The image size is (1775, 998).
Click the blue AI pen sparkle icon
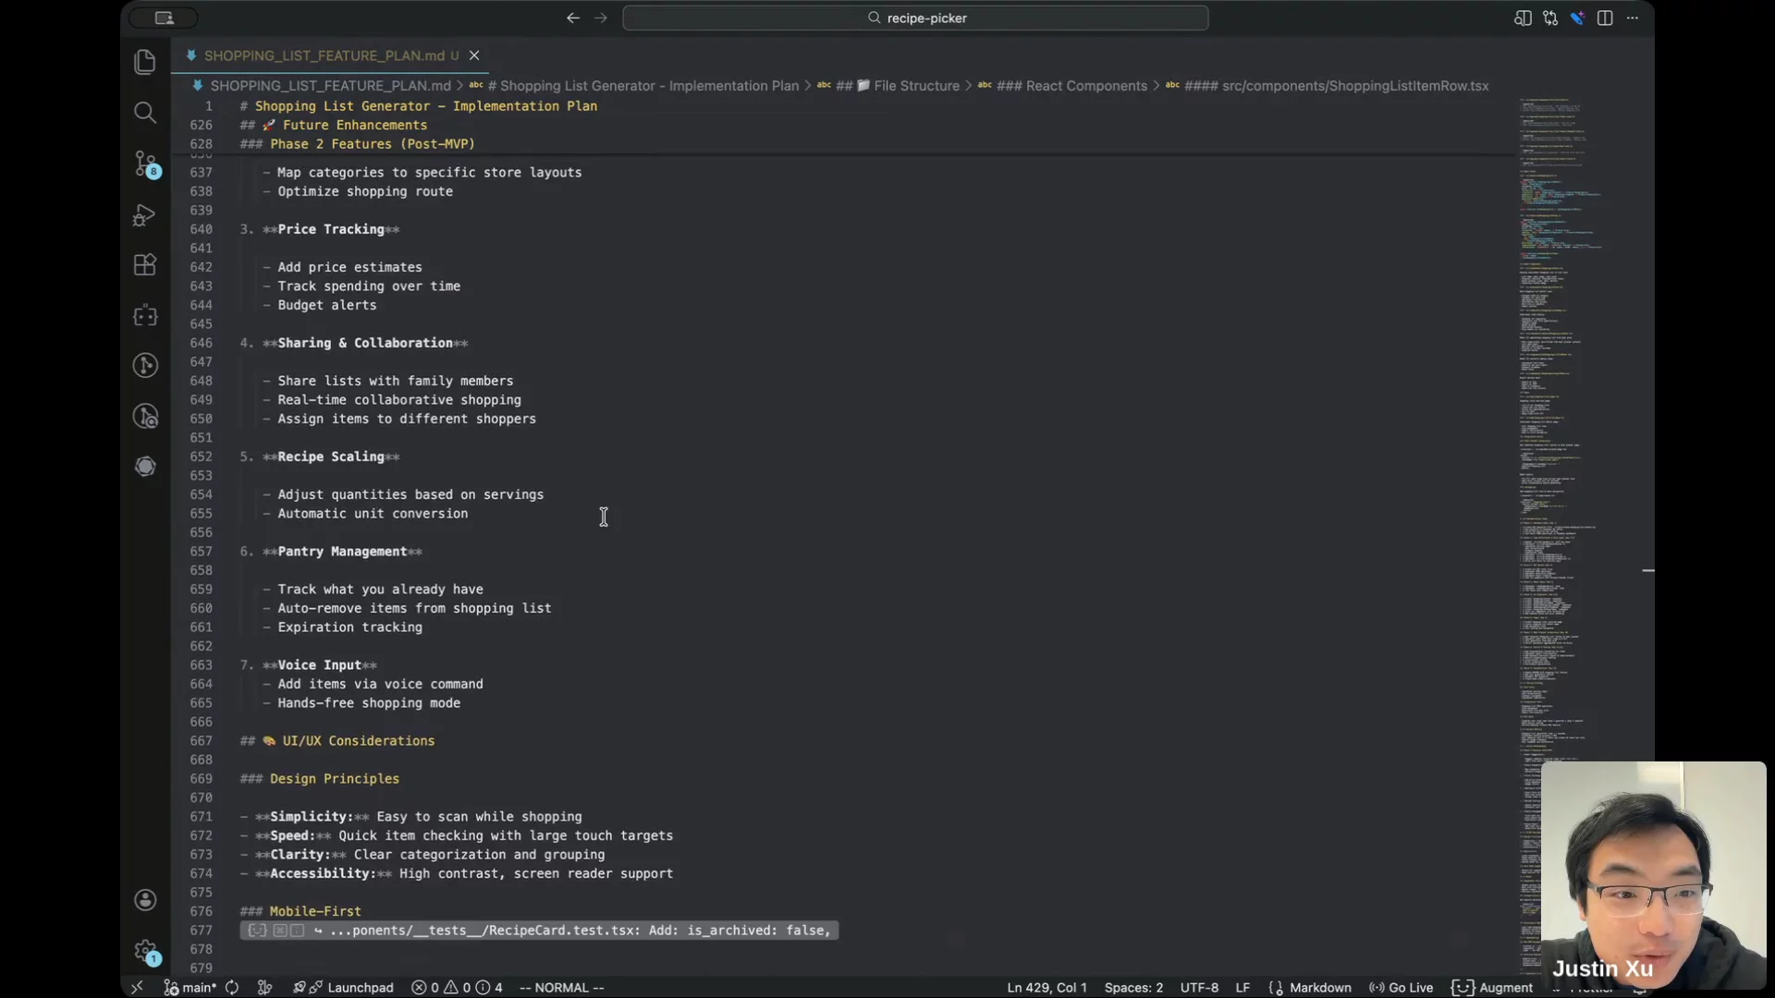pos(1577,18)
